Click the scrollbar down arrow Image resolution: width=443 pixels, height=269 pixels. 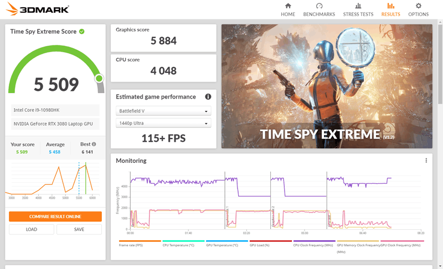point(440,266)
